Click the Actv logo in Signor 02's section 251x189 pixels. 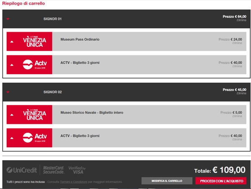34,138
